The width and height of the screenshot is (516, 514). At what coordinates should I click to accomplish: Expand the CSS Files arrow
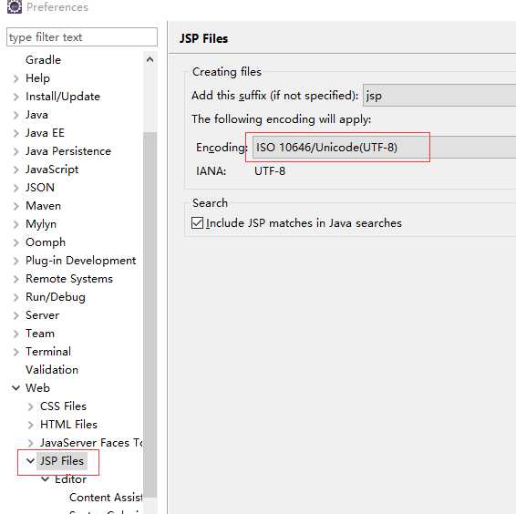[30, 407]
